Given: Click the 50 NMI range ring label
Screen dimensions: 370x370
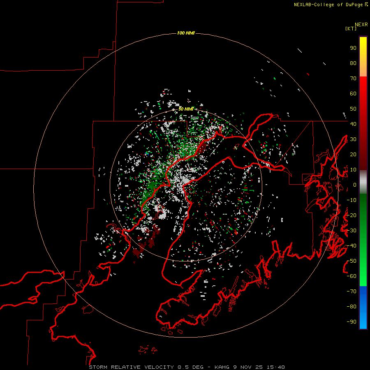Looking at the screenshot, I should [186, 109].
